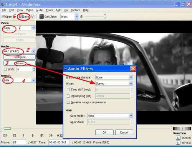Open the Calculator tool
Screen dimensions: 192x147
pos(48,16)
